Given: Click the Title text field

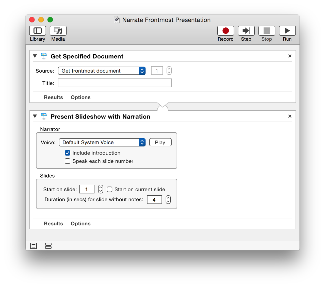Looking at the screenshot, I should pyautogui.click(x=115, y=83).
